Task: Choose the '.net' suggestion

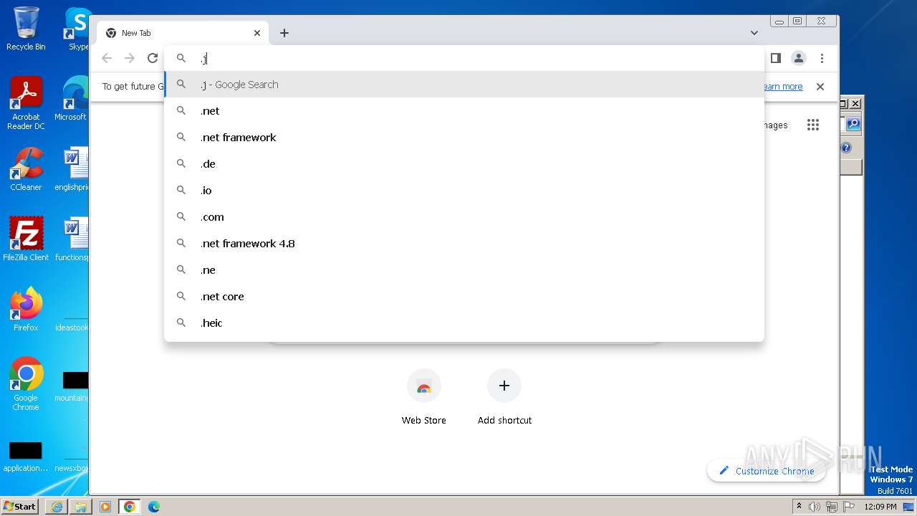Action: click(x=464, y=111)
